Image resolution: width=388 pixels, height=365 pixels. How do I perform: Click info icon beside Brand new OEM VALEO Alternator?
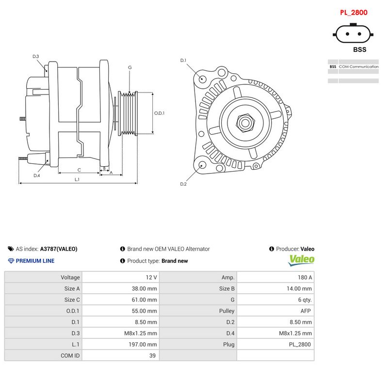point(123,249)
